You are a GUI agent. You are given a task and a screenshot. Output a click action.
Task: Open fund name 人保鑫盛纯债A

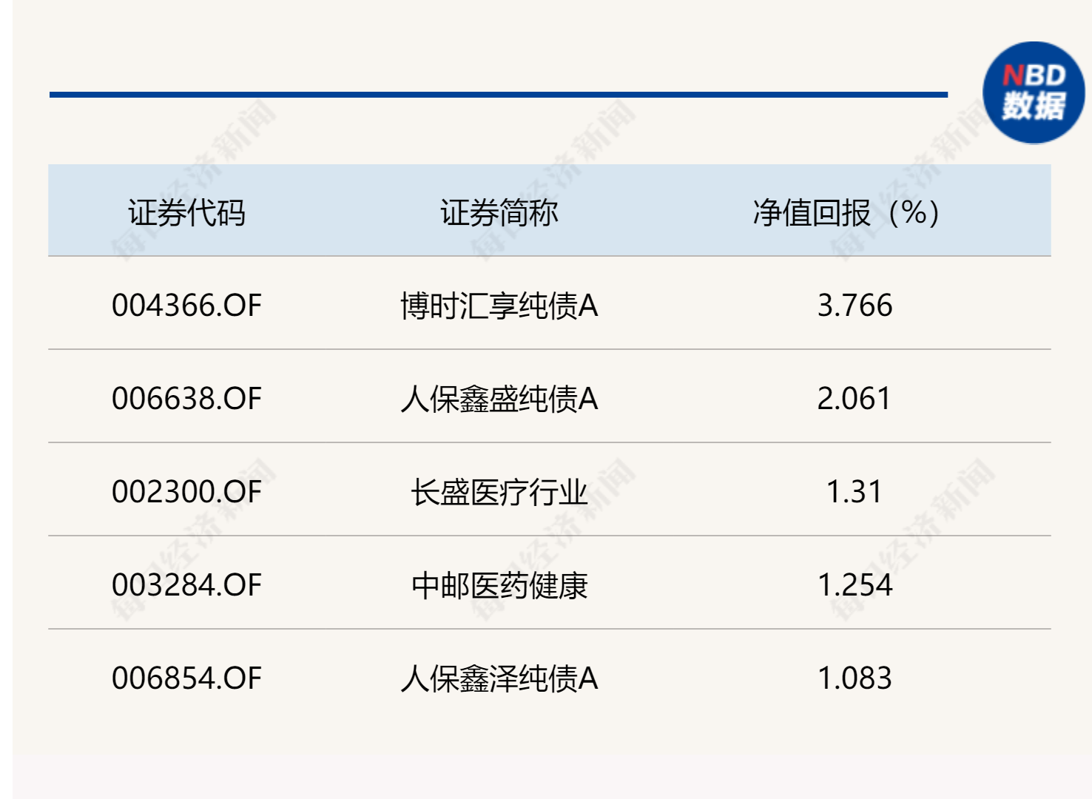[499, 399]
